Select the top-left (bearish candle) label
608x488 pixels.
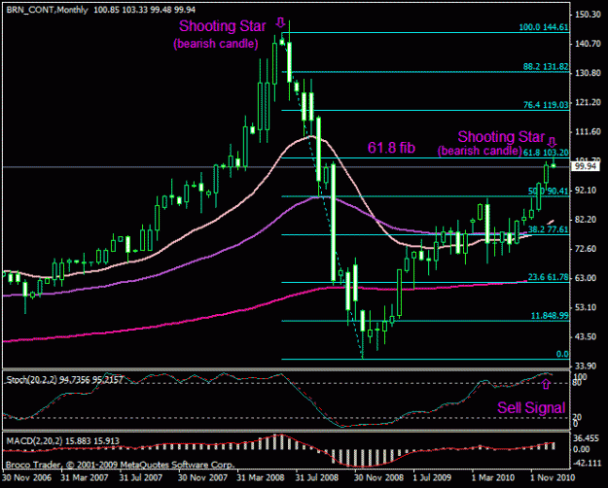pos(216,44)
